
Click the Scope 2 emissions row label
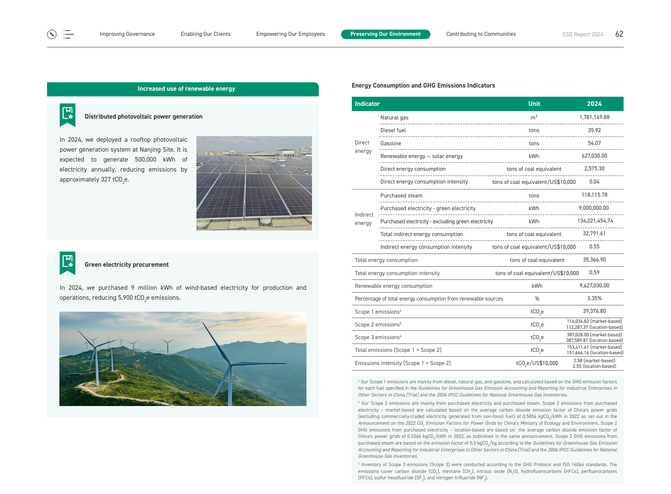(x=378, y=325)
